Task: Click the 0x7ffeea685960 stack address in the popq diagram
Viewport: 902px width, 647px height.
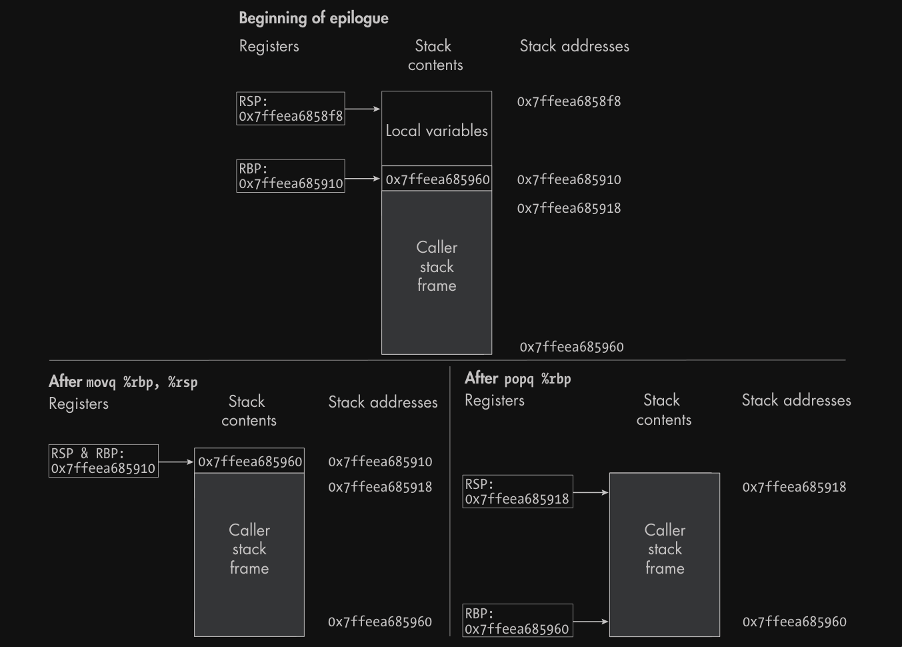Action: point(794,622)
